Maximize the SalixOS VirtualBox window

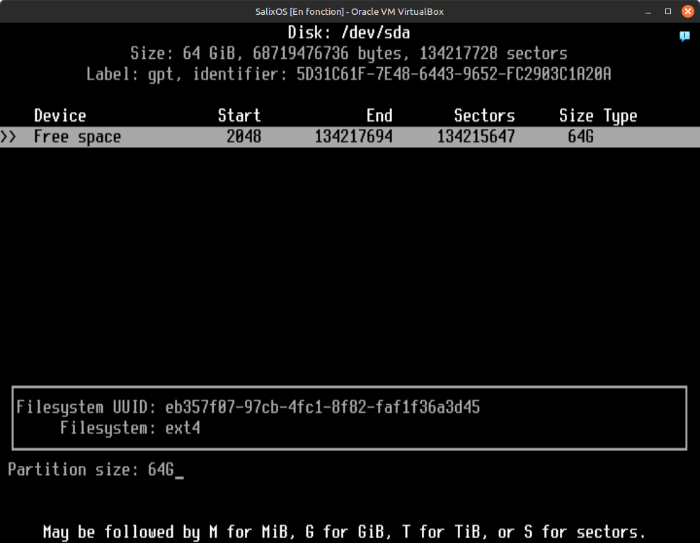(x=667, y=11)
